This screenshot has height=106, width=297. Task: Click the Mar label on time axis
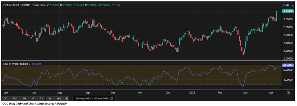click(x=246, y=93)
